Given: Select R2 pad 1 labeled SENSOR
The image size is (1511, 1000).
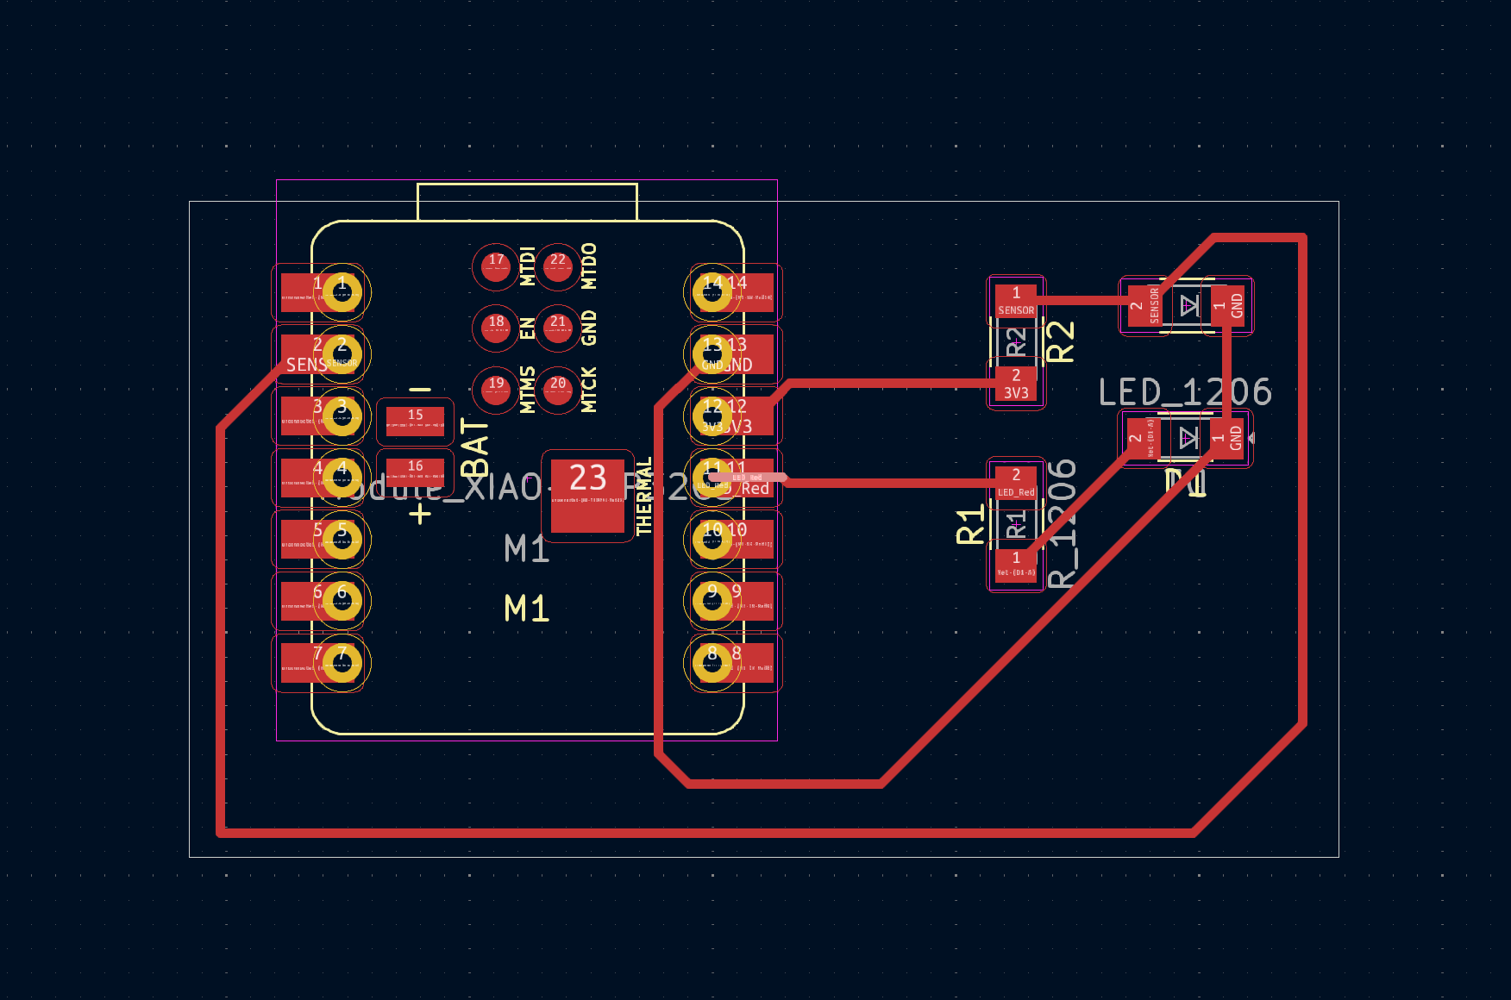Looking at the screenshot, I should (x=1016, y=301).
